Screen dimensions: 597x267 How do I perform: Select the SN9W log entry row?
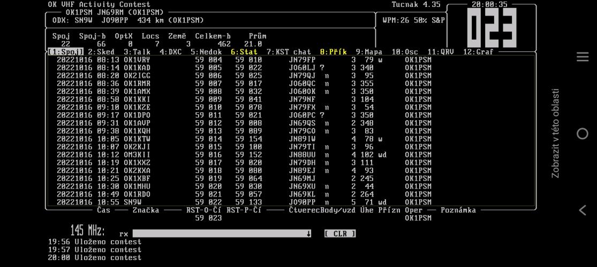[241, 202]
